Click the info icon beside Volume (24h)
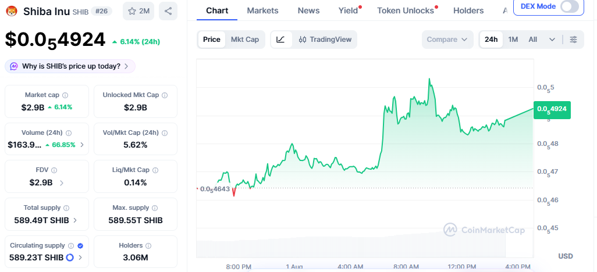The width and height of the screenshot is (597, 272). pyautogui.click(x=69, y=133)
